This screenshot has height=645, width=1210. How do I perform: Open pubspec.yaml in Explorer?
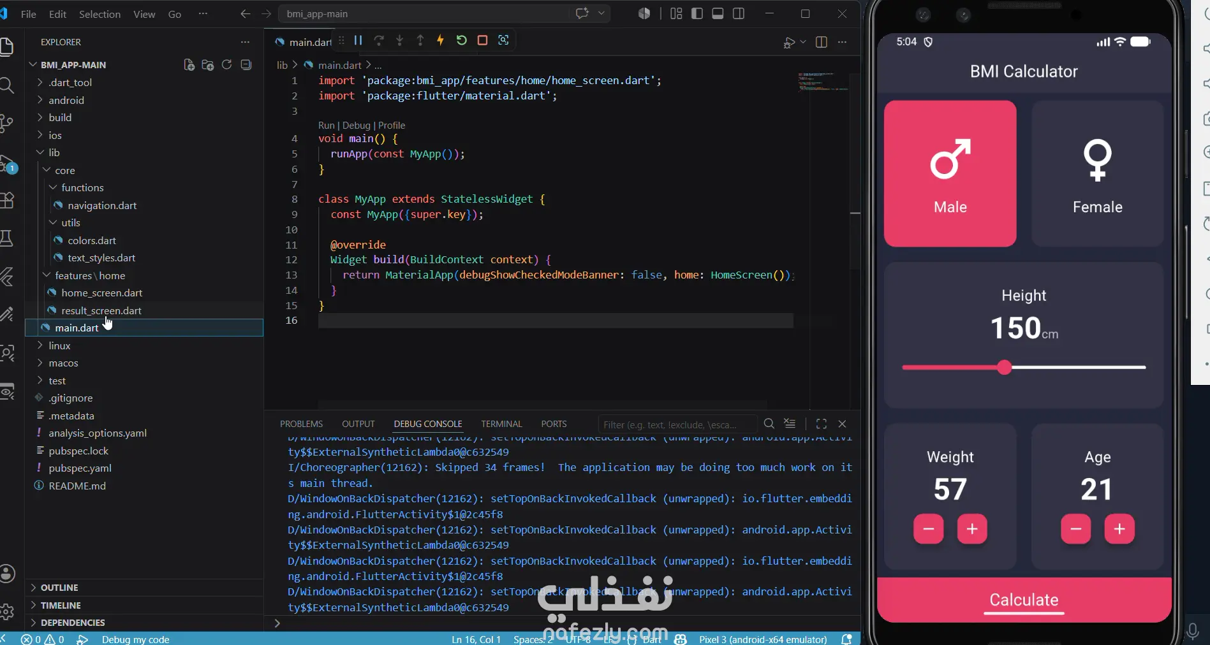80,468
